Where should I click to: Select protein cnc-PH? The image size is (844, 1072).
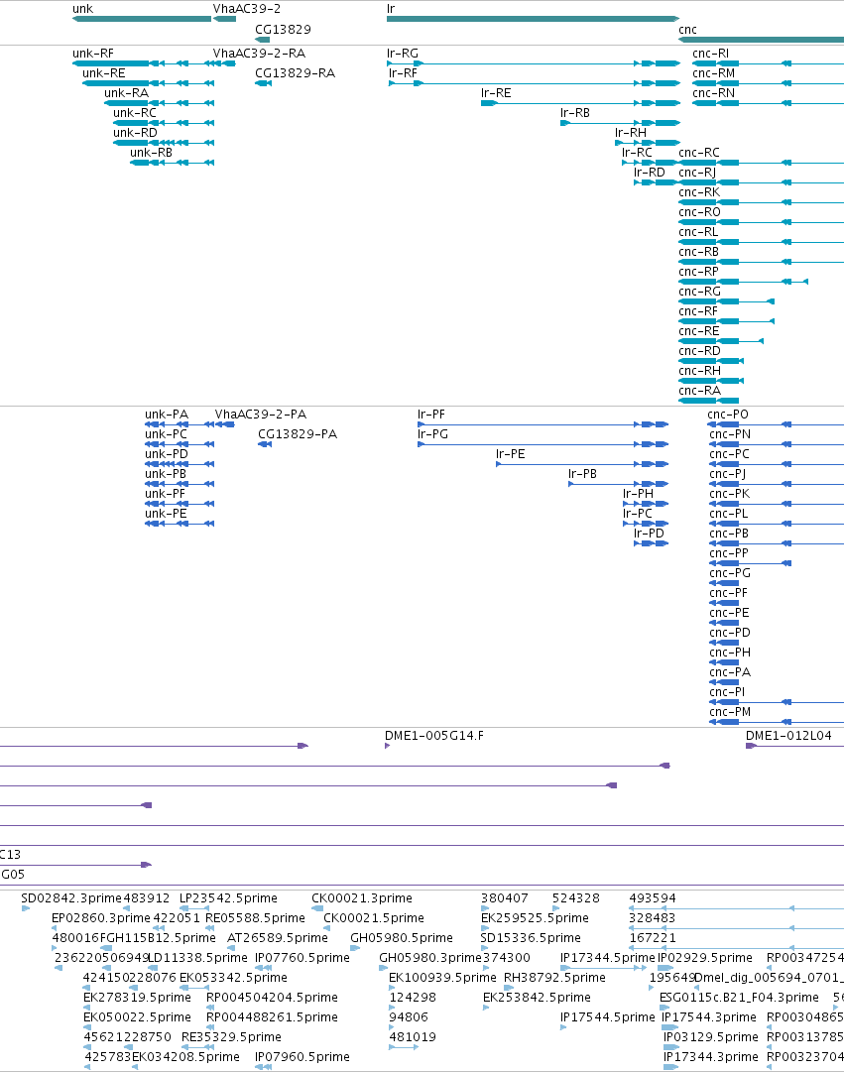point(724,662)
